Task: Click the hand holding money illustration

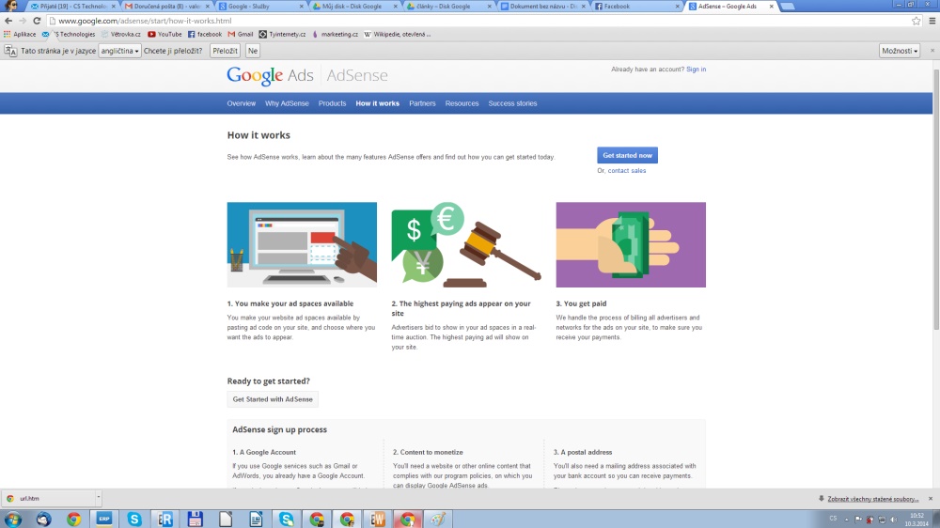Action: point(631,244)
